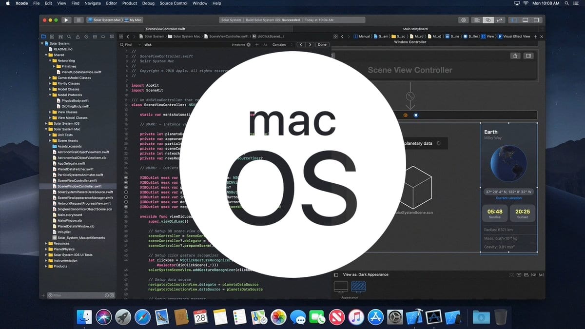Switch to the Assistant editor
The width and height of the screenshot is (585, 329).
click(x=488, y=20)
